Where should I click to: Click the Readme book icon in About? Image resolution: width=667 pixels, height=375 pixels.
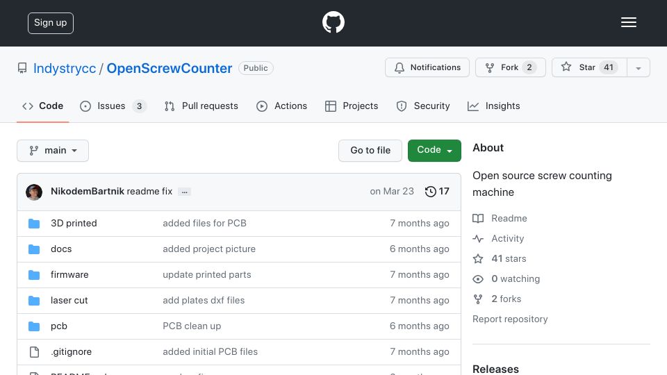point(478,219)
